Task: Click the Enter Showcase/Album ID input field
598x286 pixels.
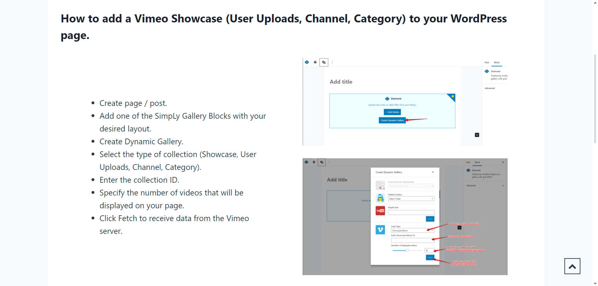Action: 413,240
